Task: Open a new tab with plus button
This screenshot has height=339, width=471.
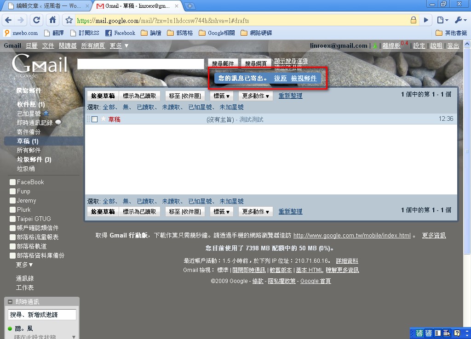Action: point(190,6)
